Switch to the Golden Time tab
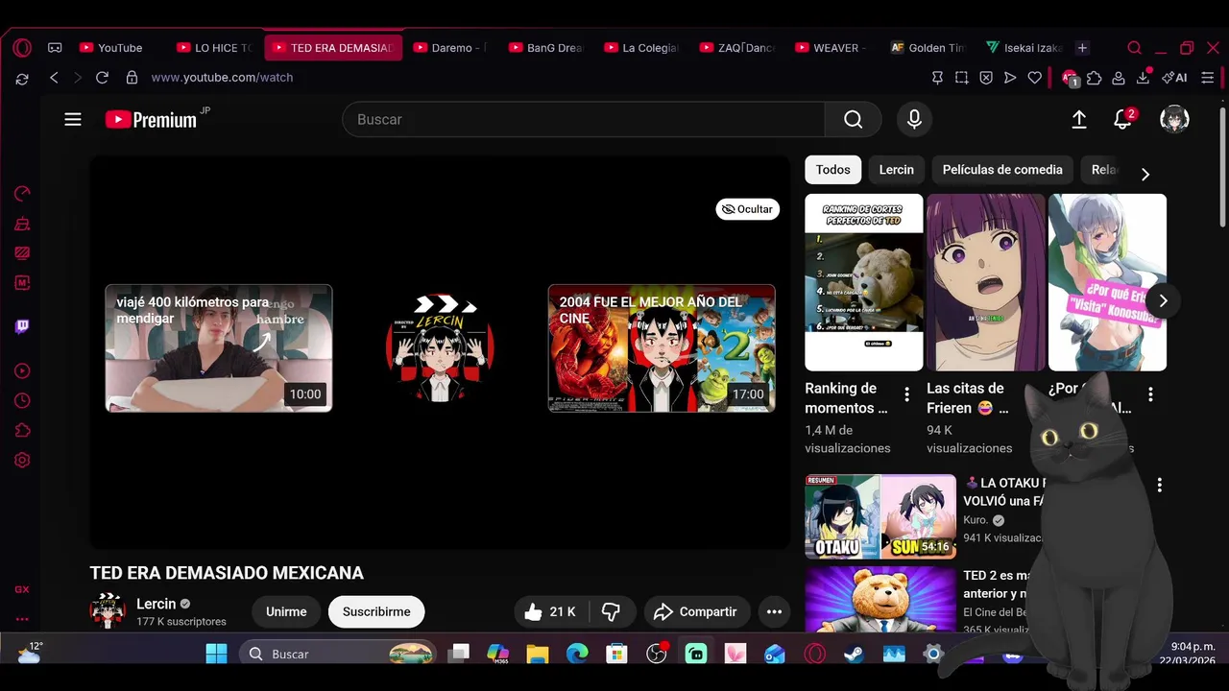This screenshot has height=691, width=1229. pos(929,48)
